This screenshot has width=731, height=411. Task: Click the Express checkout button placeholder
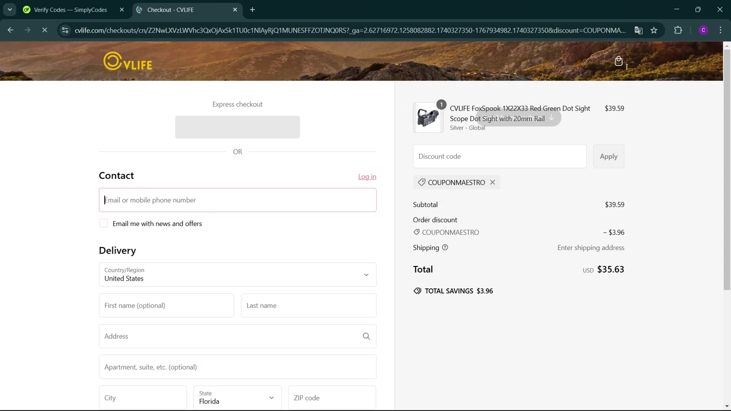(x=237, y=127)
